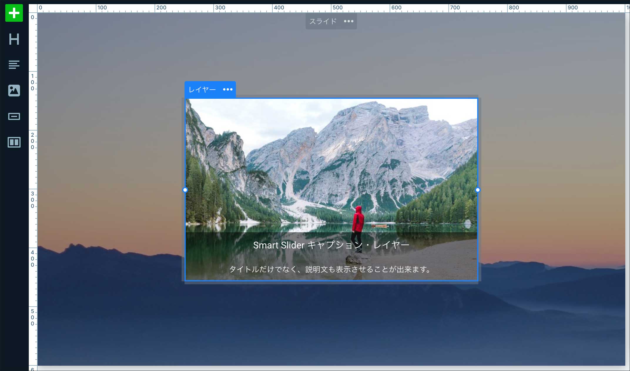
Task: Click the 100 mark on horizontal ruler
Action: pos(102,8)
